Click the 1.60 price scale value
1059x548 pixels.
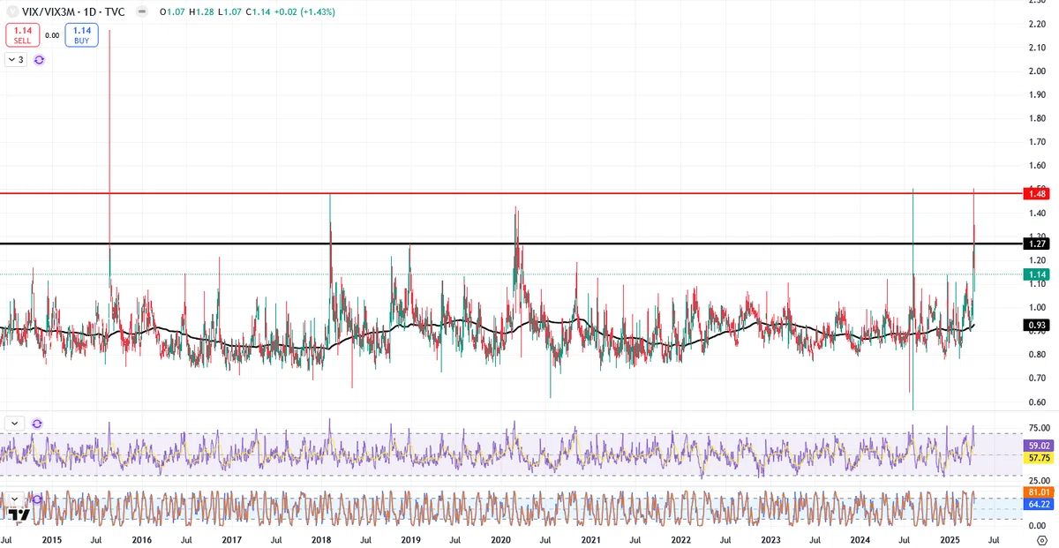pos(1037,166)
